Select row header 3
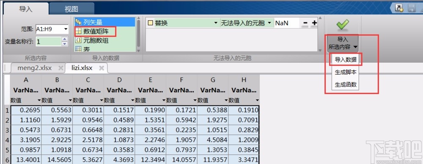Viewport: 423px width, 164px height. [7, 130]
